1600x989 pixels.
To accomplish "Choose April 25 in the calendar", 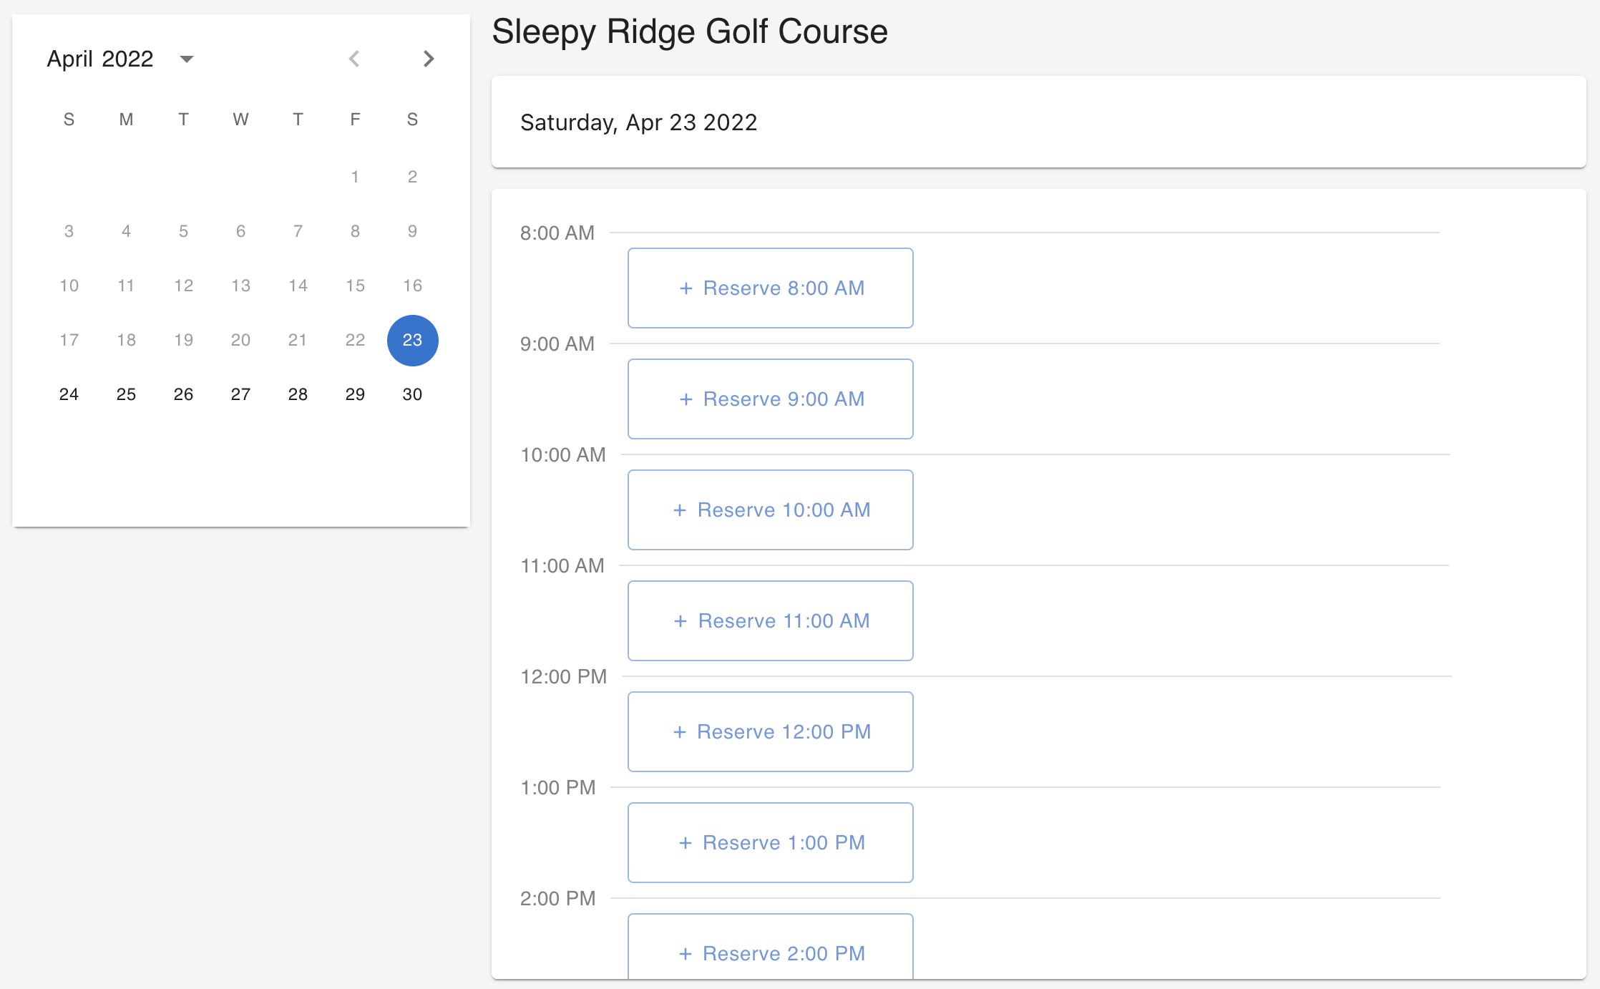I will tap(126, 394).
